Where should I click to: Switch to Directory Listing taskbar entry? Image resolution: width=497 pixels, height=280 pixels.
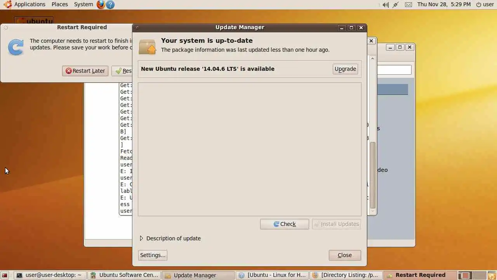(346, 275)
